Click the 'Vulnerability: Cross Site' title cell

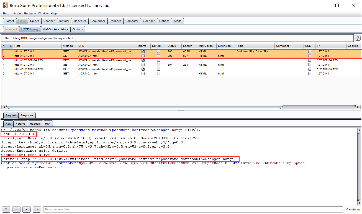coord(255,51)
